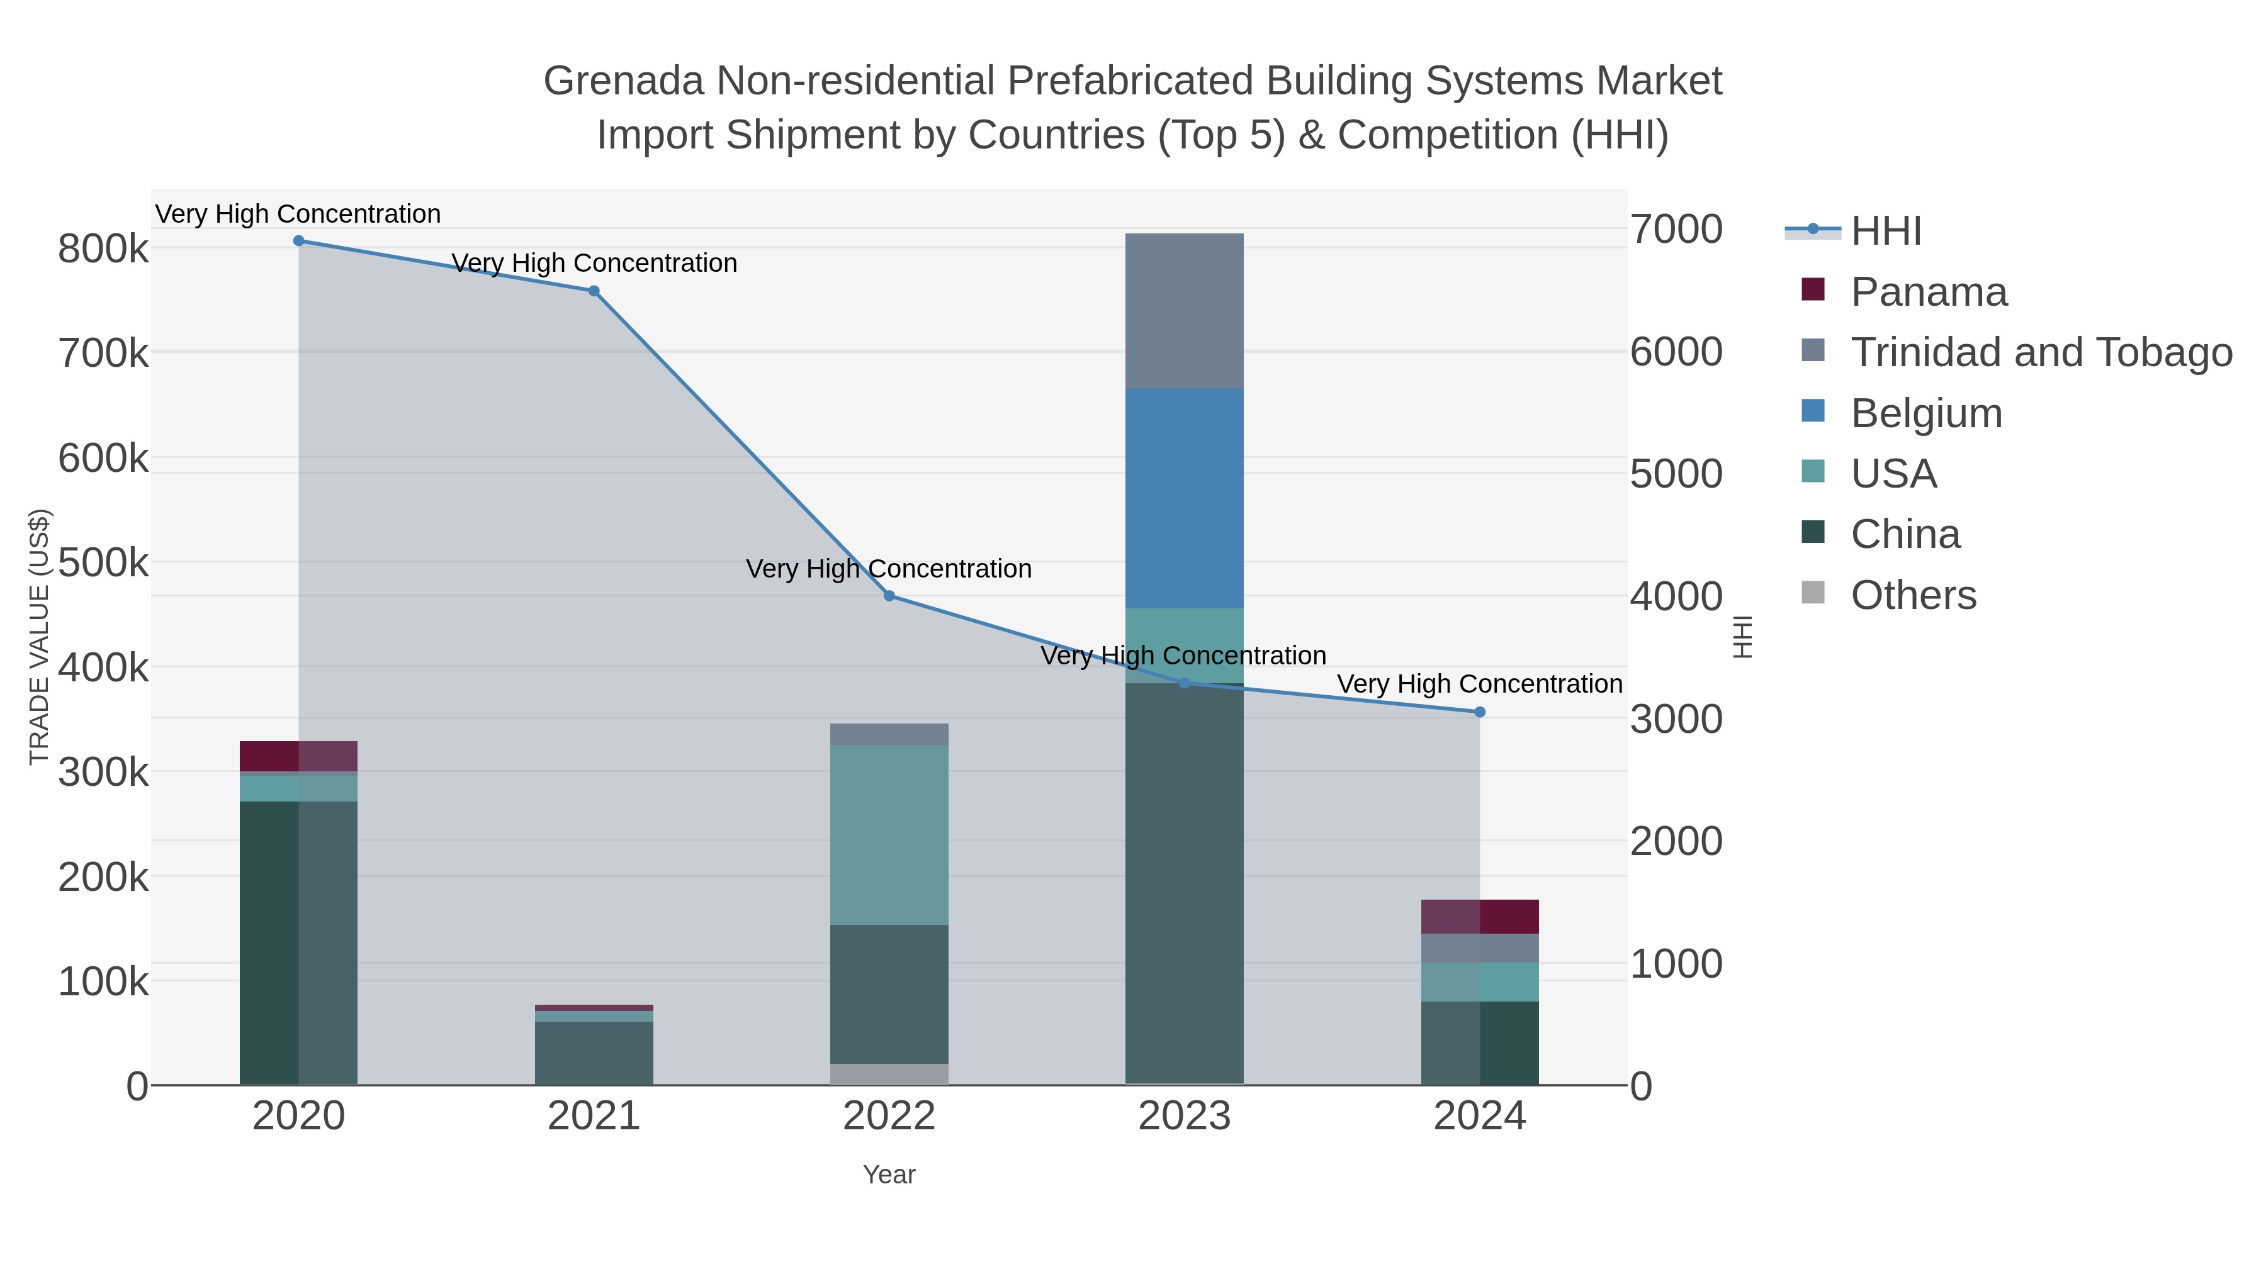Click the Belgium segment of 2023 bar
The image size is (2266, 1274).
1184,498
